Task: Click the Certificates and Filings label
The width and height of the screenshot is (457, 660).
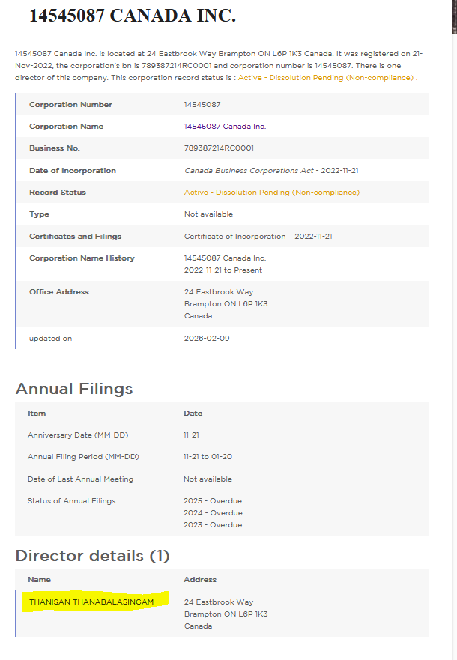Action: (x=76, y=237)
